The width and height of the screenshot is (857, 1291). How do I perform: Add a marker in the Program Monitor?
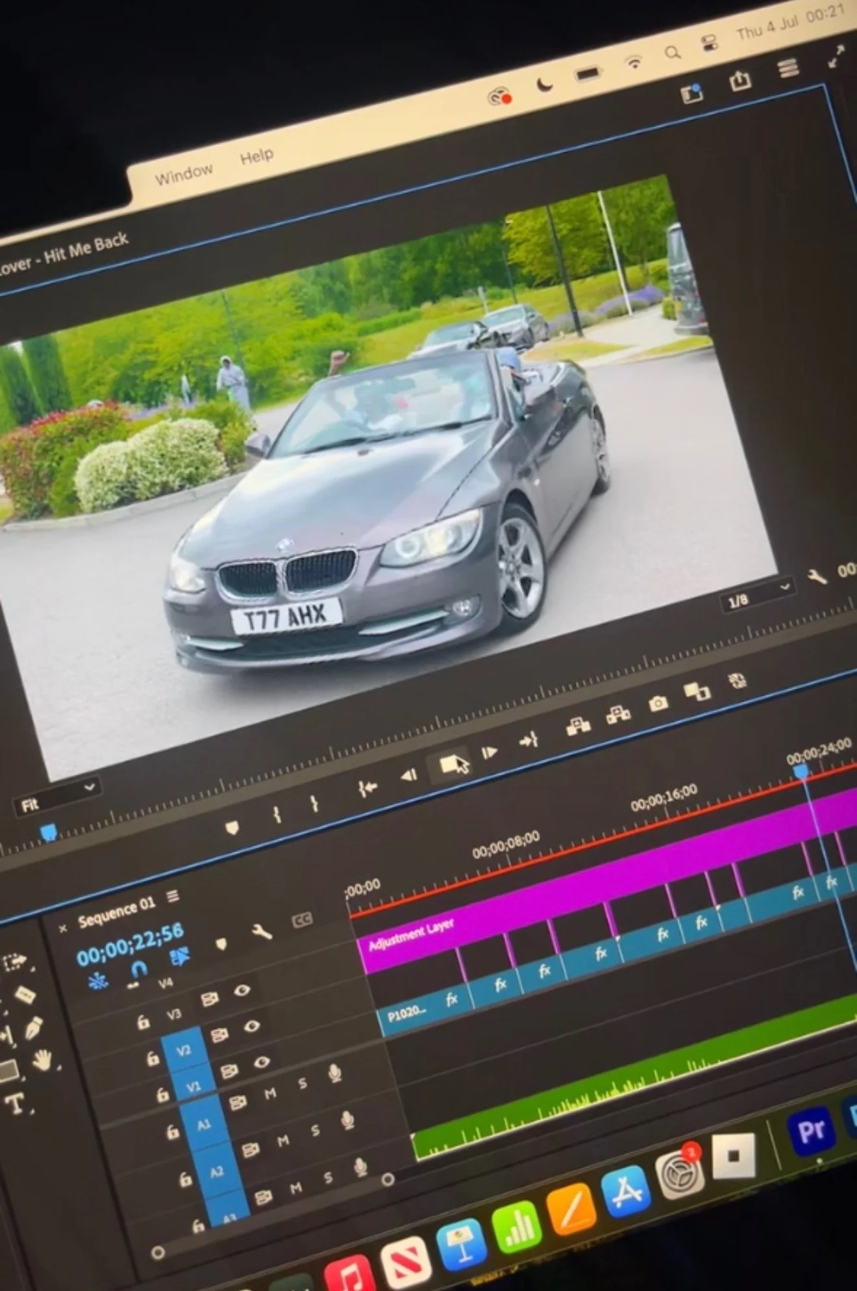232,827
